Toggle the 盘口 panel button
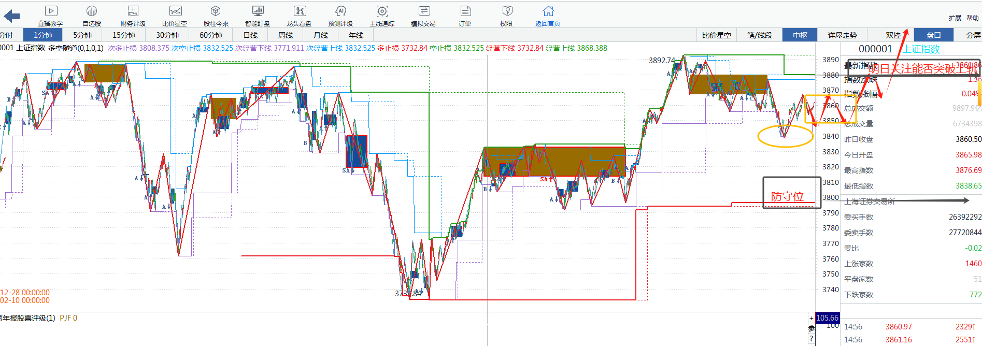 point(933,35)
